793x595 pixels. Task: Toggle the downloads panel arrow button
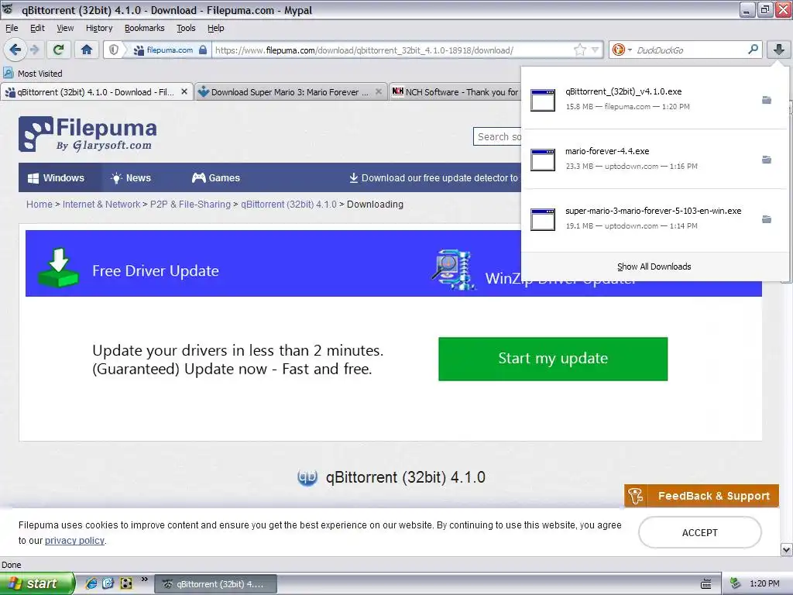pyautogui.click(x=779, y=49)
